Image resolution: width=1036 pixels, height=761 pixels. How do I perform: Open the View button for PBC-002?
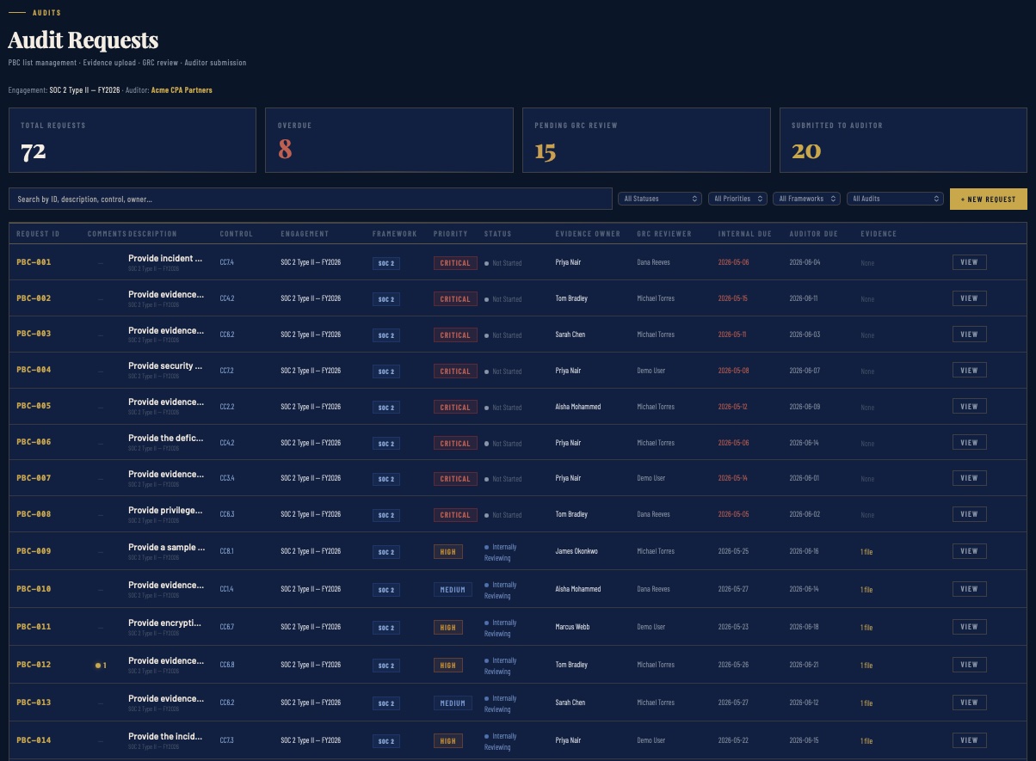tap(969, 298)
